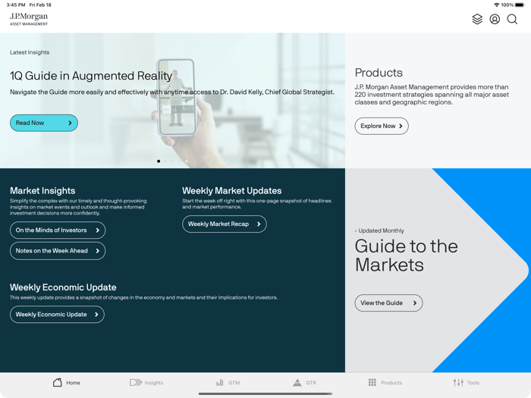Tap View the Guide button
Screen dimensions: 531x398
click(x=388, y=303)
